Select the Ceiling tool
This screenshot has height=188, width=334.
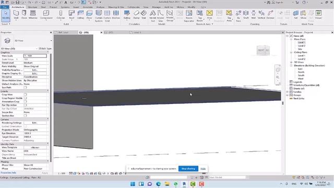coord(80,15)
